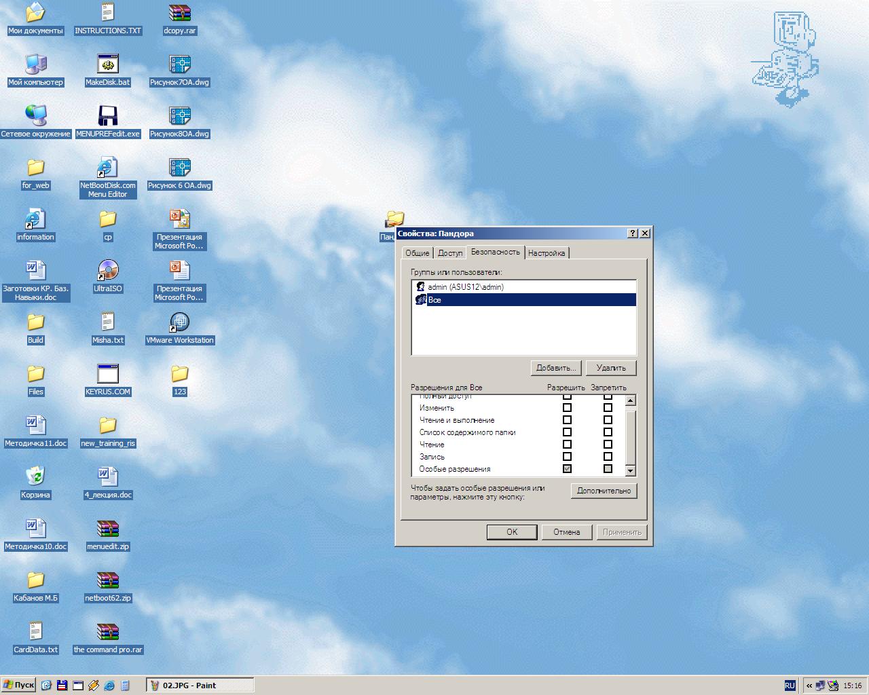Select the Мой компьютер icon
Screen dimensions: 869x695
[x=35, y=64]
